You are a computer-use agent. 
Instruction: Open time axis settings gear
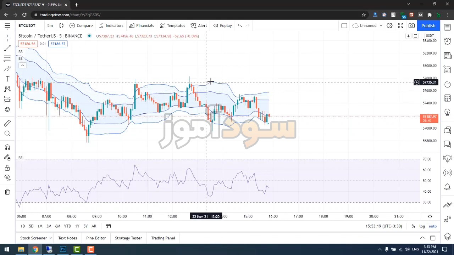pos(430,216)
